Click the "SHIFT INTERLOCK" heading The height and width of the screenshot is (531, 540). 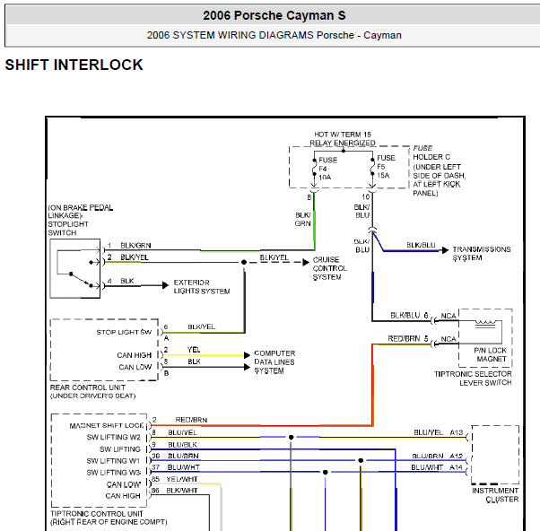coord(74,65)
